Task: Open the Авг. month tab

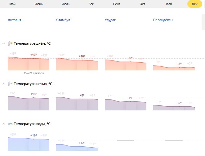Action: (91, 4)
